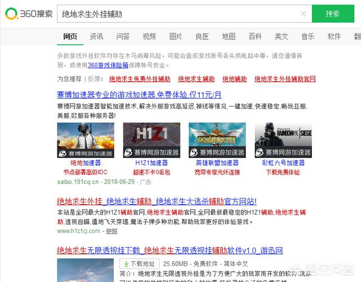Click the 下载免费体验 link
This screenshot has width=361, height=282.
(283, 172)
